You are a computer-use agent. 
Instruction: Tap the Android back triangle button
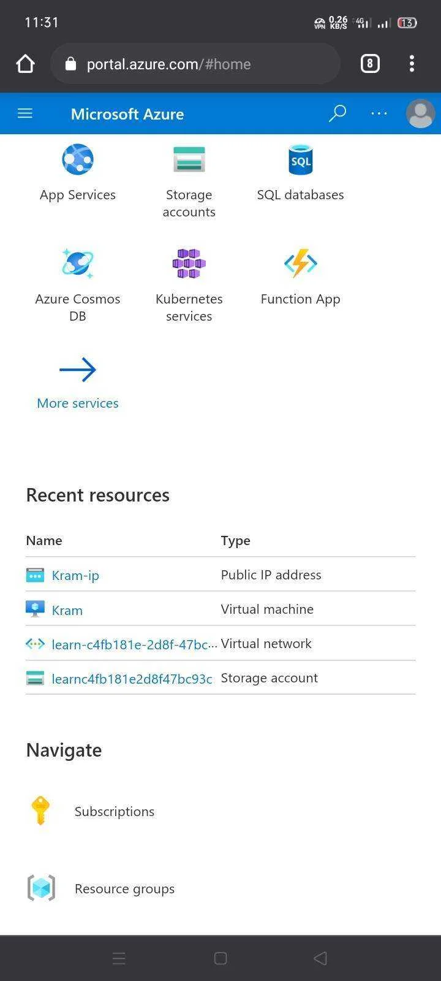pos(320,958)
